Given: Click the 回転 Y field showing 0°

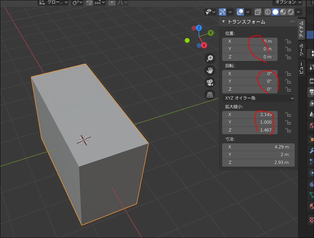Looking at the screenshot, I should pos(250,82).
